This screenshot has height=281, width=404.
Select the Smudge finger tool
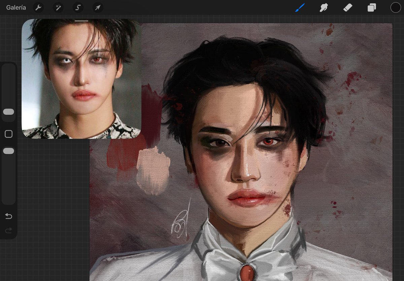[x=324, y=7]
